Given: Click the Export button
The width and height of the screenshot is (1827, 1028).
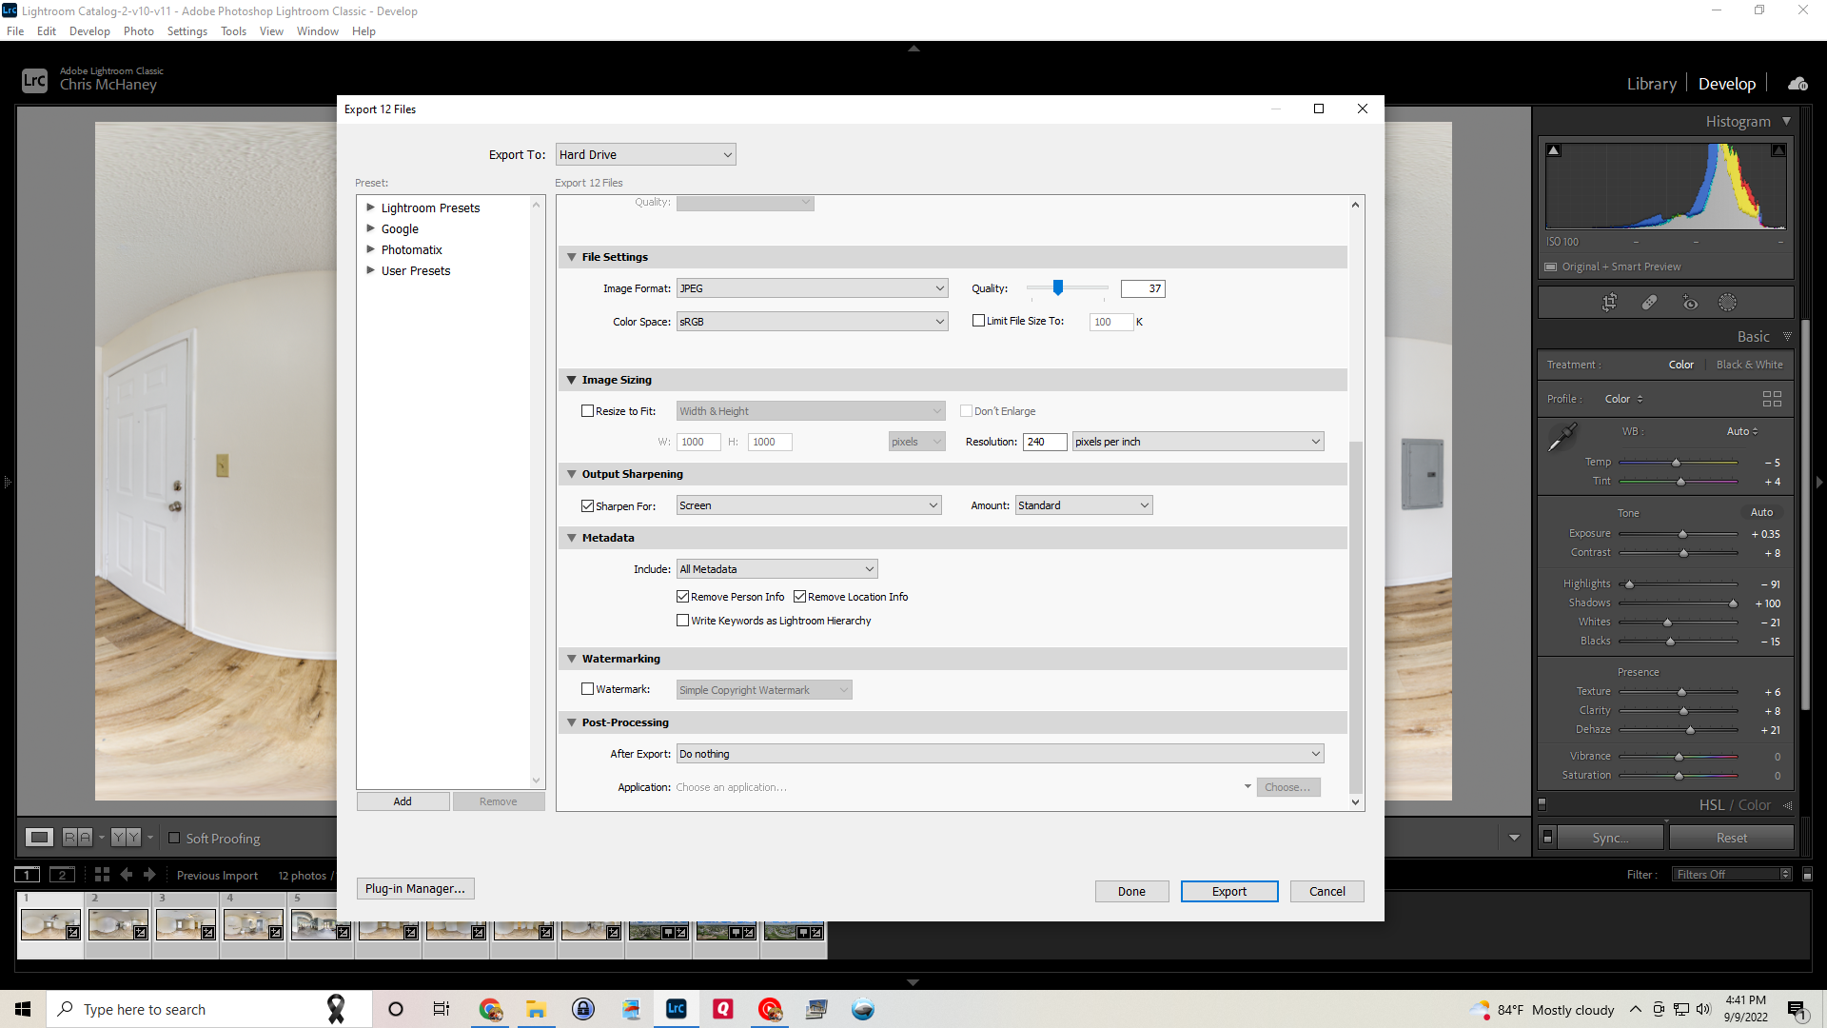Looking at the screenshot, I should 1229,891.
